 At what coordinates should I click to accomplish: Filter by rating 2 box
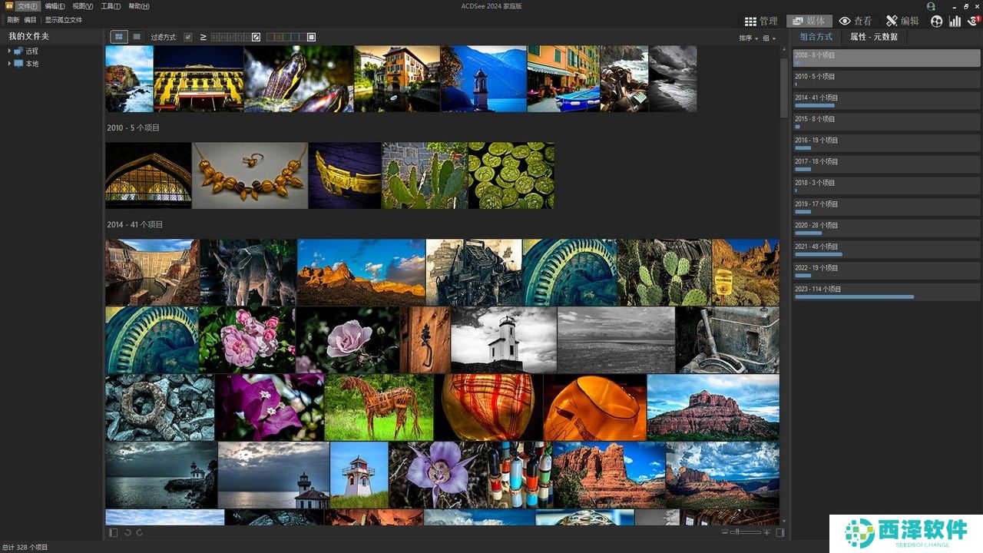223,37
